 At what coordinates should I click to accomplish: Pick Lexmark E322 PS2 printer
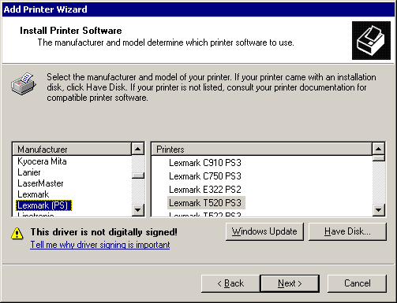[205, 190]
